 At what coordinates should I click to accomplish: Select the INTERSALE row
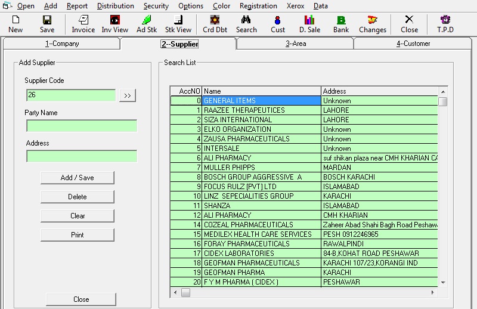coord(304,149)
